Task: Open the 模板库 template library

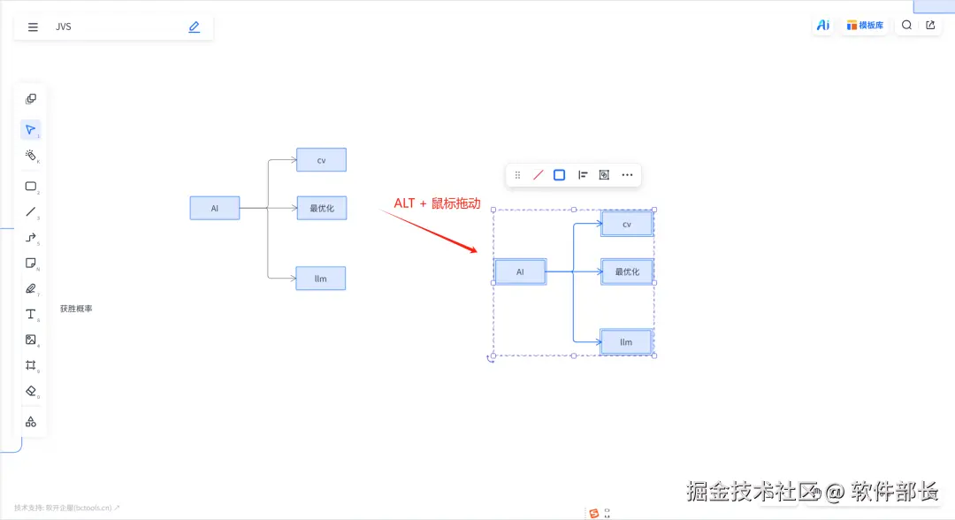Action: tap(865, 25)
